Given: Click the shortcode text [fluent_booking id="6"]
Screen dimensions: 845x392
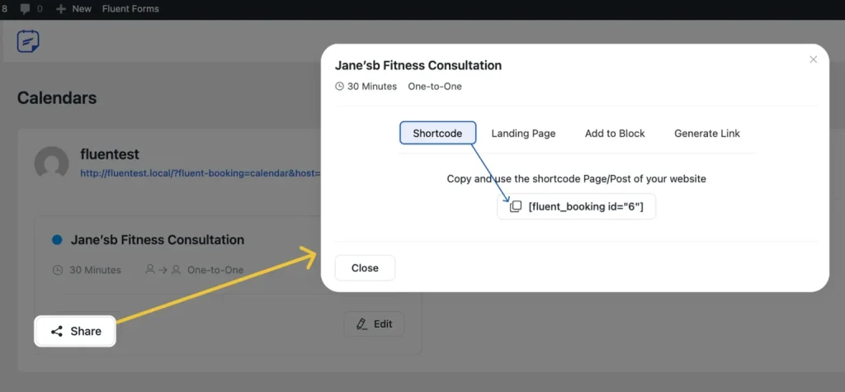Looking at the screenshot, I should [x=586, y=206].
